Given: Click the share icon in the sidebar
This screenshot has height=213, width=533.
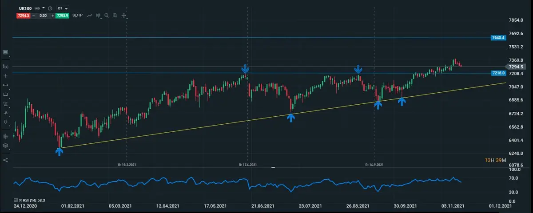Looking at the screenshot, I should point(6,160).
